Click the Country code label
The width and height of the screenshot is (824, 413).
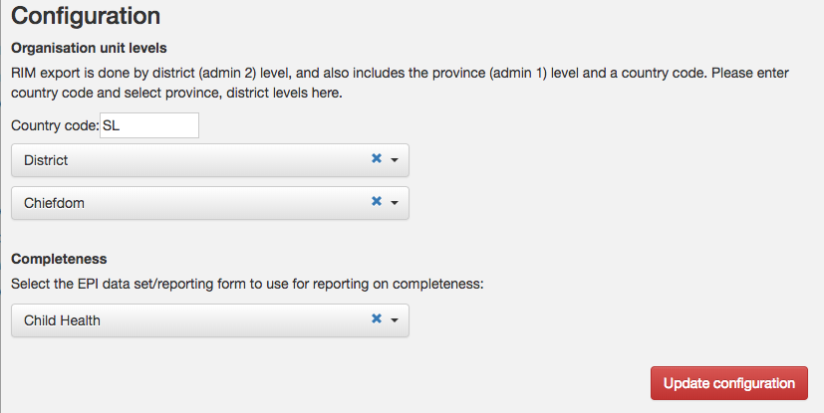(x=55, y=125)
